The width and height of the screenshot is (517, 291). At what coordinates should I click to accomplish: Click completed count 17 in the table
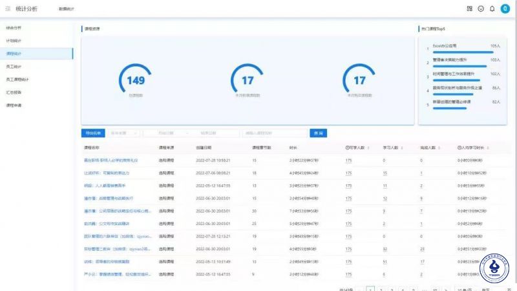423,262
